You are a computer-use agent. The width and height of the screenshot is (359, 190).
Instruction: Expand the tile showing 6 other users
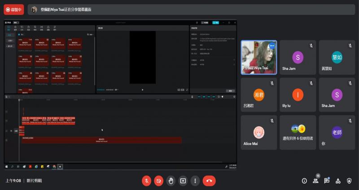coord(298,133)
